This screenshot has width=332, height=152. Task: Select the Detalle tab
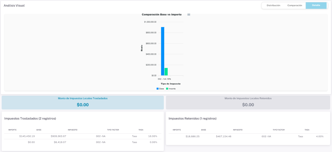316,5
